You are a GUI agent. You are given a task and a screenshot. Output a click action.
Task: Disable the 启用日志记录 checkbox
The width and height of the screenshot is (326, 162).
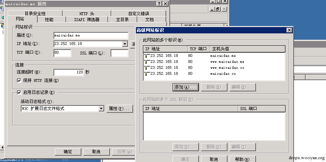tap(19, 93)
